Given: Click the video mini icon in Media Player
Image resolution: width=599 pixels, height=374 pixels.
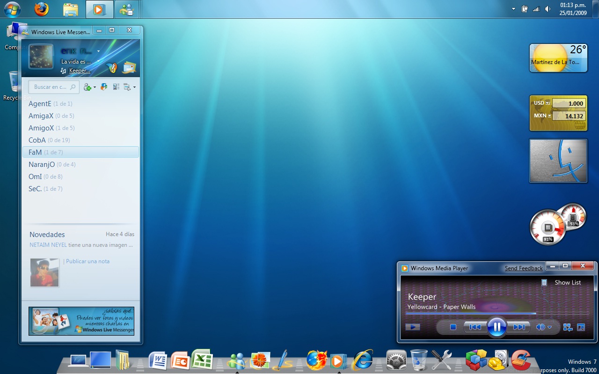Looking at the screenshot, I should click(413, 327).
